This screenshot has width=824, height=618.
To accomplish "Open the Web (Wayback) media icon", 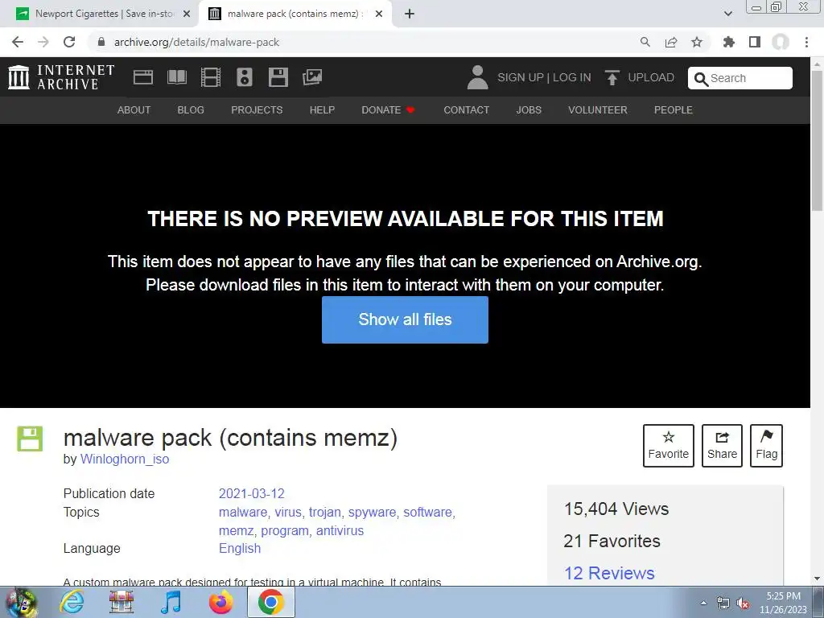I will coord(143,77).
